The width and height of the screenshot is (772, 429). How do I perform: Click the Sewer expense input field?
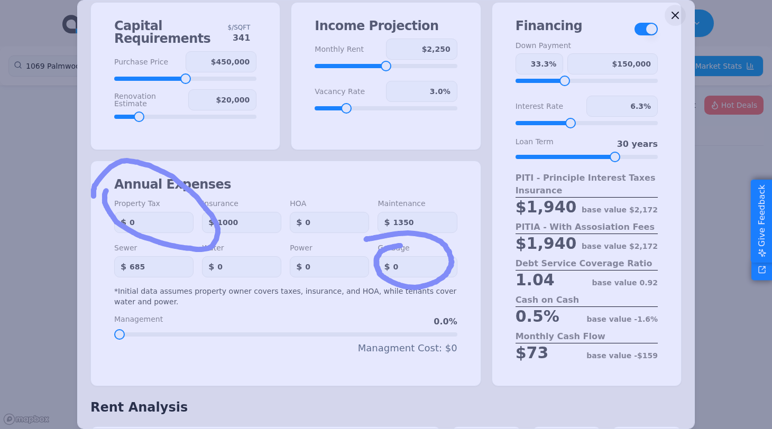[154, 267]
